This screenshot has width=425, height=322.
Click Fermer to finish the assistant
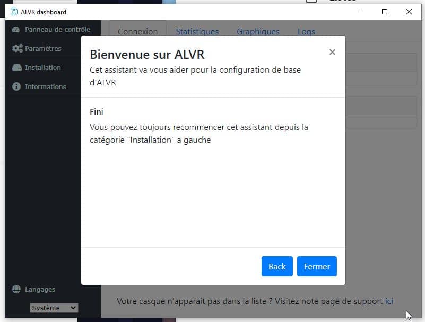click(x=317, y=266)
